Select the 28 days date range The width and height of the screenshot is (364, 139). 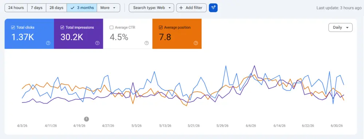56,8
